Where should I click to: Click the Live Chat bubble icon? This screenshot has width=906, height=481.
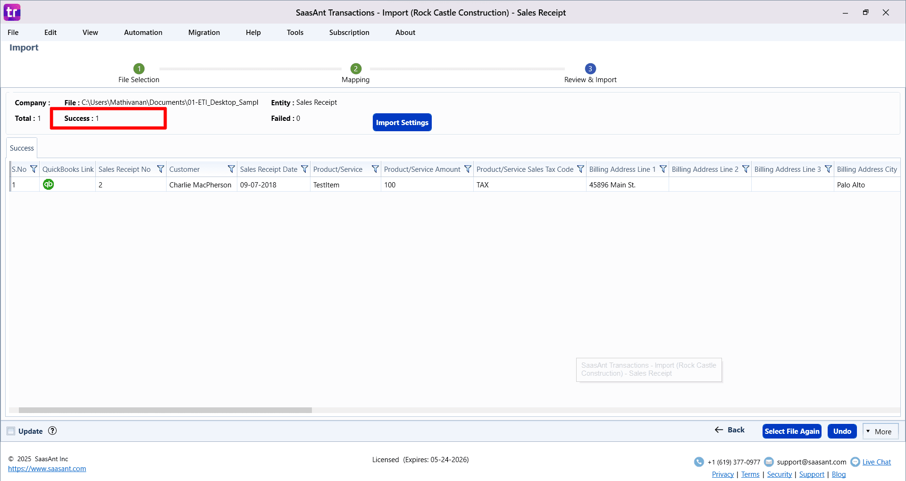click(x=855, y=462)
